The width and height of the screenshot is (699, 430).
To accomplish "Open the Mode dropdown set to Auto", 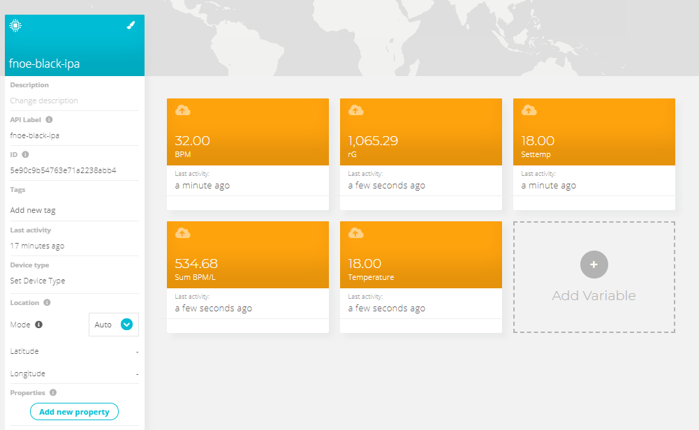I will 114,325.
